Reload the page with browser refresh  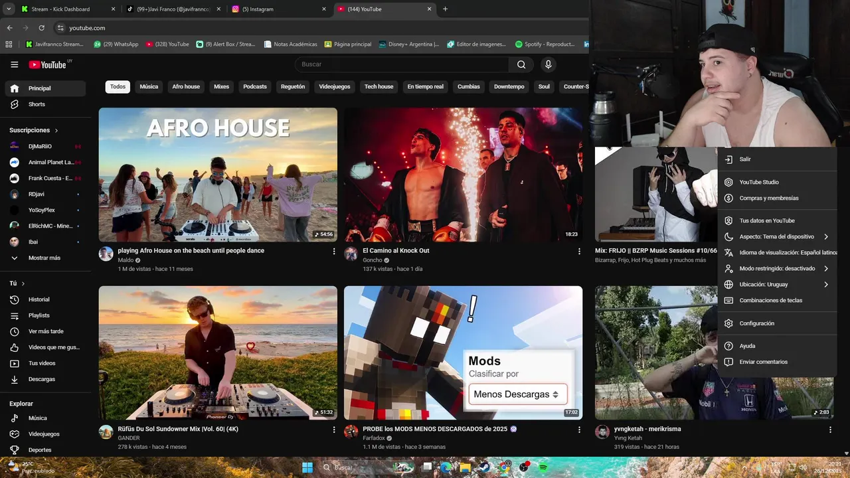tap(41, 28)
